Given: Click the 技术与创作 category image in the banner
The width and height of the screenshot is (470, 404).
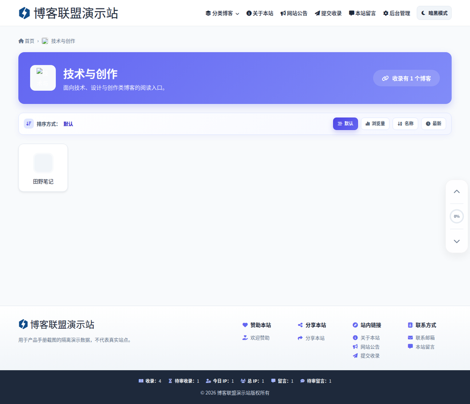Looking at the screenshot, I should (43, 78).
